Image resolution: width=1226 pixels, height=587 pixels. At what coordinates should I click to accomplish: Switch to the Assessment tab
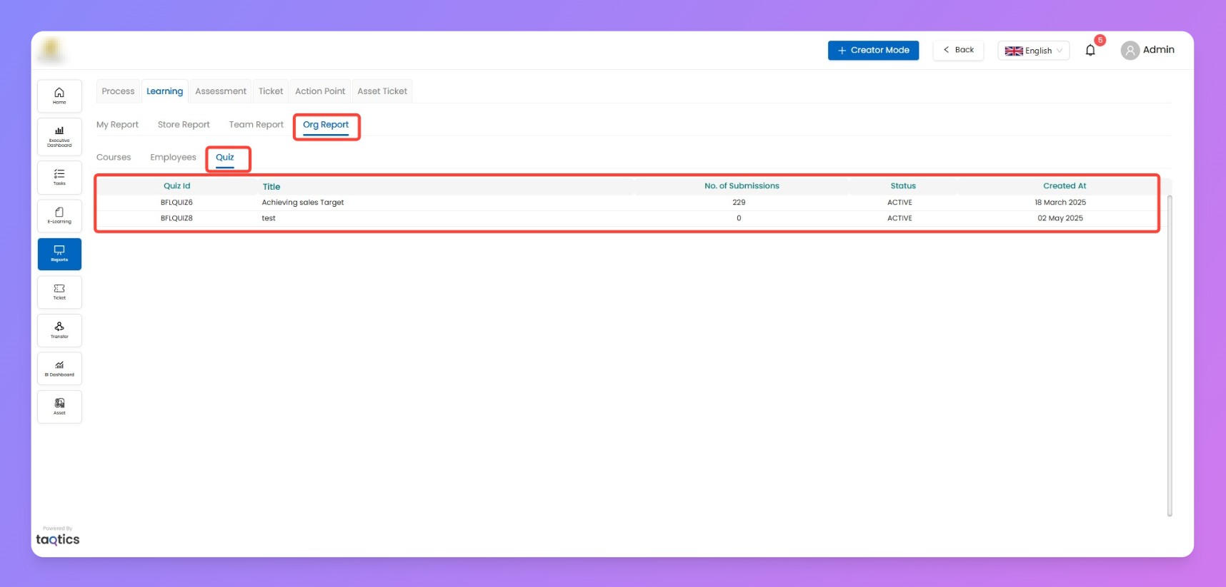[x=220, y=91]
